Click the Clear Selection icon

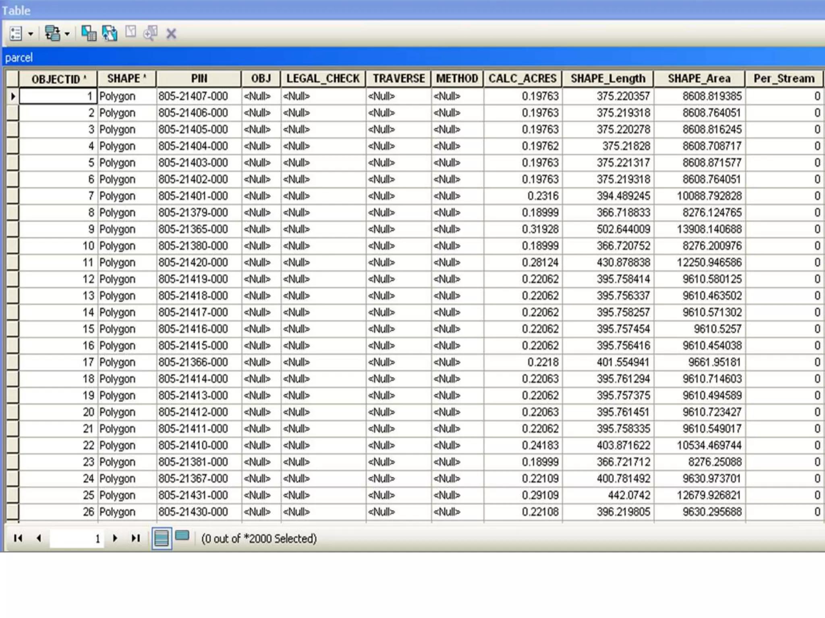click(x=131, y=32)
